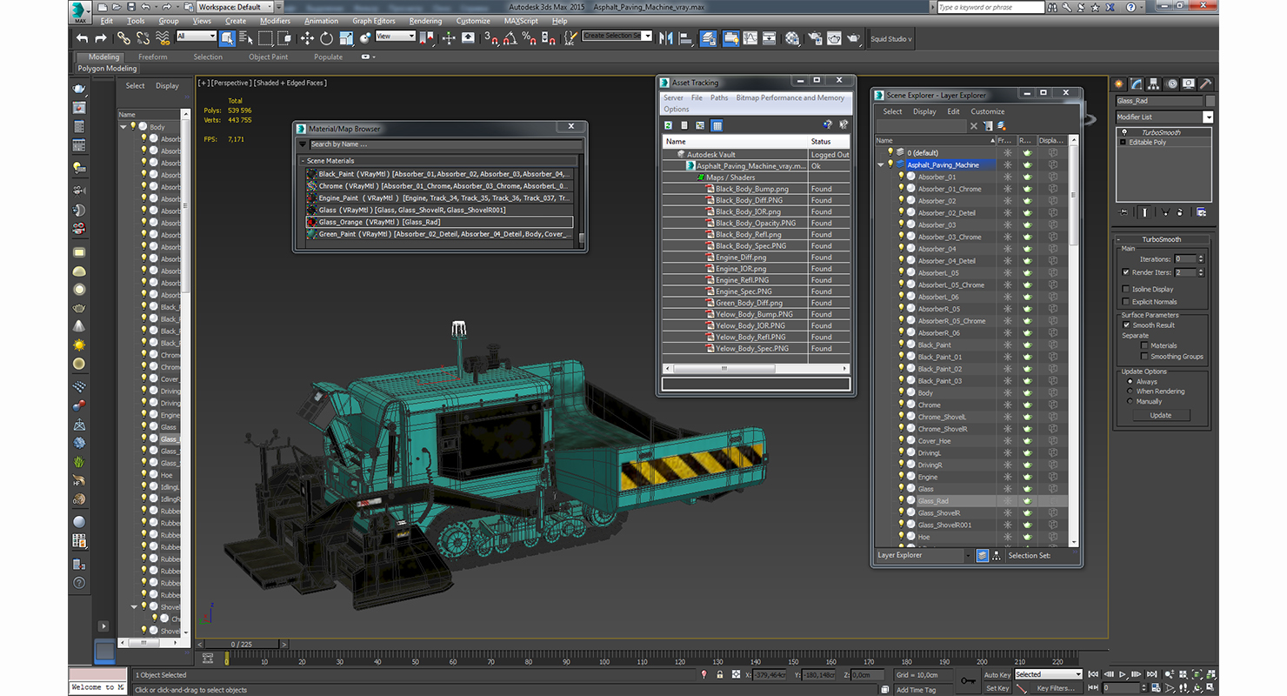The image size is (1287, 696).
Task: Switch to the Freeform ribbon tab
Action: (x=153, y=57)
